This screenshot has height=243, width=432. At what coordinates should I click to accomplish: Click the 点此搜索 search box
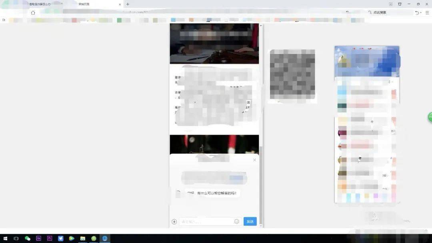click(390, 12)
